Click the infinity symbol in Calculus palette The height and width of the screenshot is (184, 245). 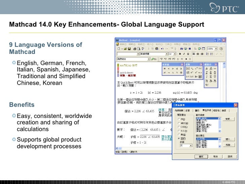point(215,69)
